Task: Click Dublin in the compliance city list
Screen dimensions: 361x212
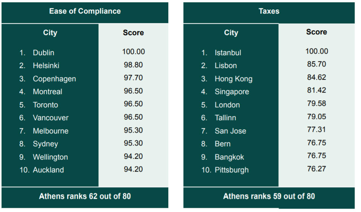Action: (43, 53)
